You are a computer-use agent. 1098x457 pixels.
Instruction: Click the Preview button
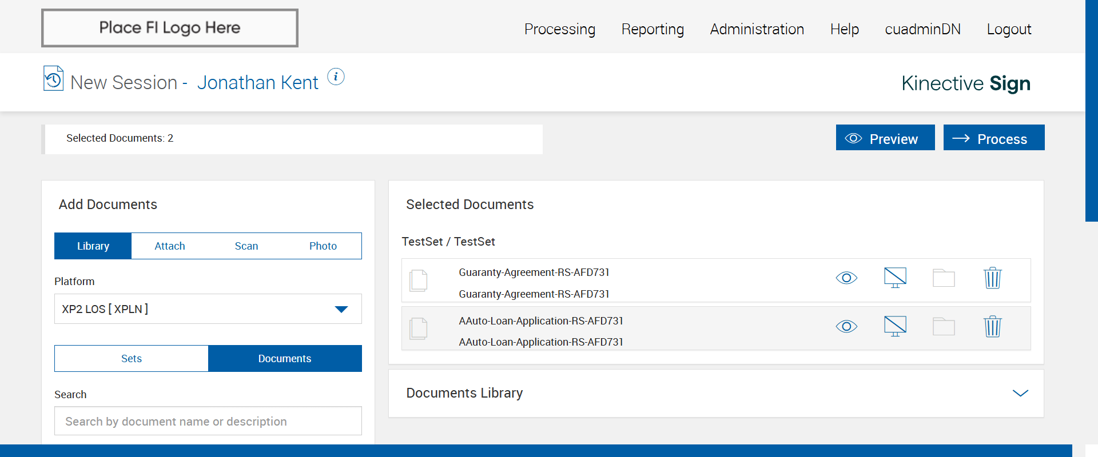[885, 138]
